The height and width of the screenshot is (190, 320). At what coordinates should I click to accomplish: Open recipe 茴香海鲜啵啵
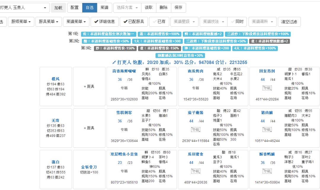point(124,71)
